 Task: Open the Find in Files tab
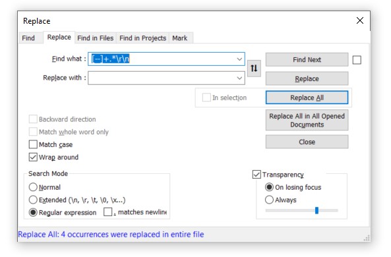[95, 38]
